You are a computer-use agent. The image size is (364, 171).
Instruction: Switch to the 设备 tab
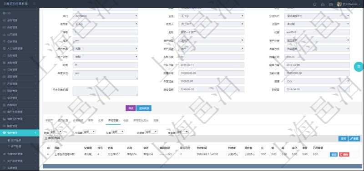click(156, 120)
